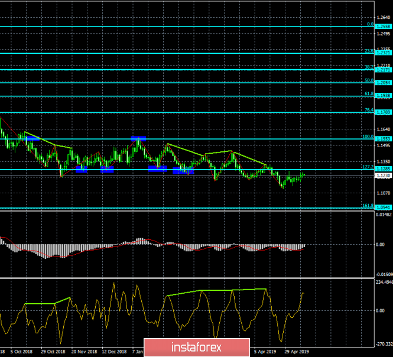Click the 1.2558 Fibonacci price tag
The height and width of the screenshot is (357, 393).
point(384,27)
